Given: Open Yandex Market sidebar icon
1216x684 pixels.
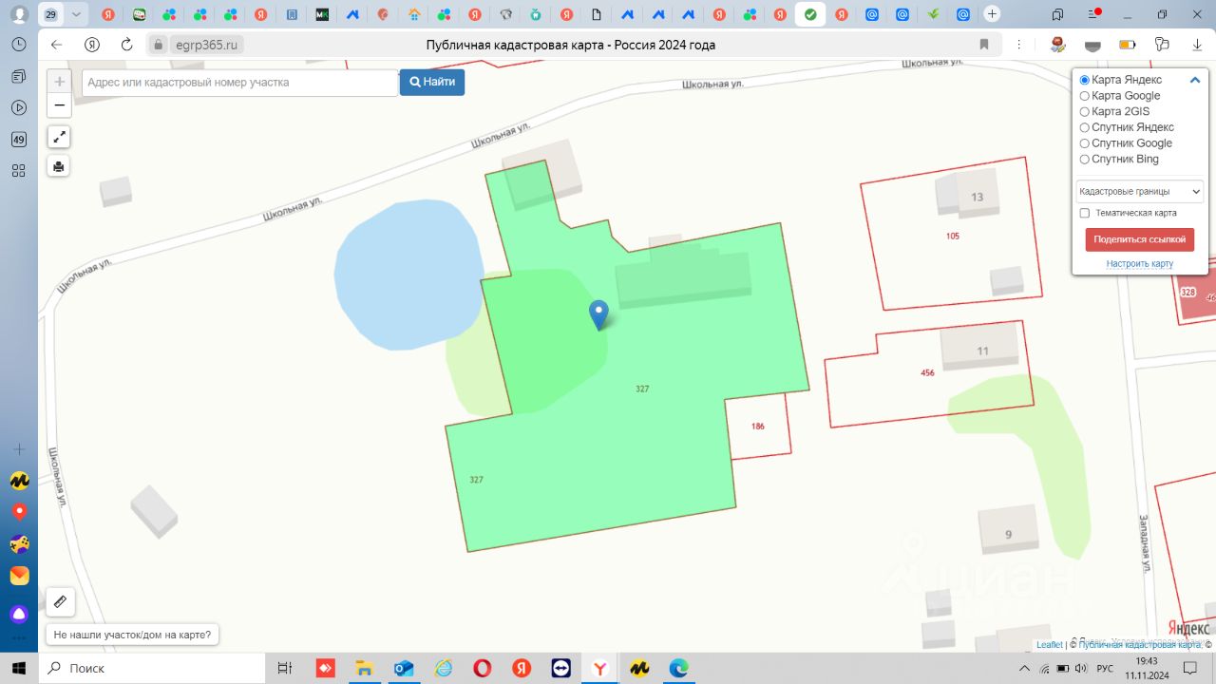Looking at the screenshot, I should pos(19,480).
